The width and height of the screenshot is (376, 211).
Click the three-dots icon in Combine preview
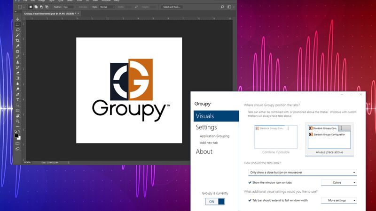tap(288, 128)
